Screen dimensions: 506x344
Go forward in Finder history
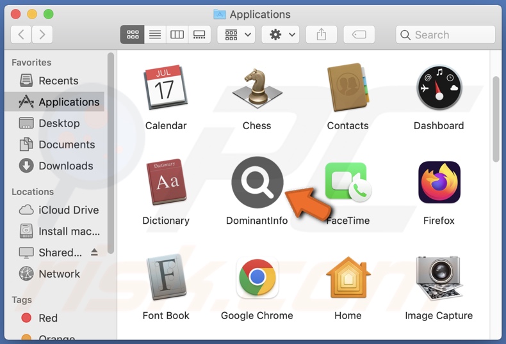42,35
